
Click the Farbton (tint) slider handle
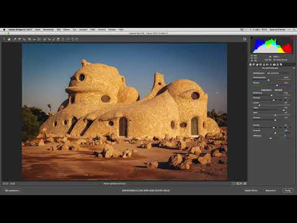[277, 85]
